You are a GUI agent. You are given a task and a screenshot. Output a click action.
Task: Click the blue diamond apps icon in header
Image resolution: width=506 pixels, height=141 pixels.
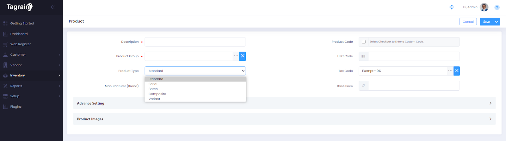coord(452,7)
